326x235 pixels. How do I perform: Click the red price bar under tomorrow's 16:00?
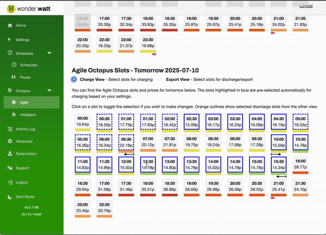(301, 173)
